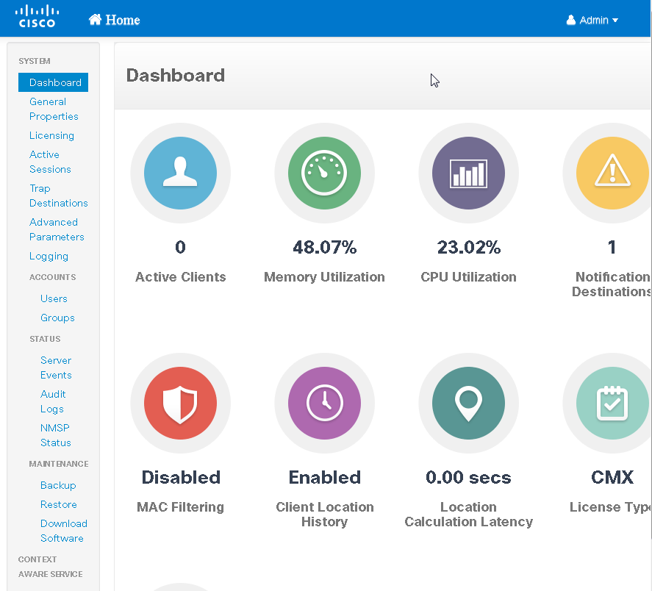Click the Cisco logo in header

pyautogui.click(x=37, y=17)
